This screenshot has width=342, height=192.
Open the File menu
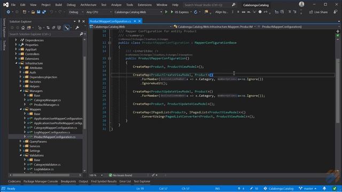(x=13, y=5)
